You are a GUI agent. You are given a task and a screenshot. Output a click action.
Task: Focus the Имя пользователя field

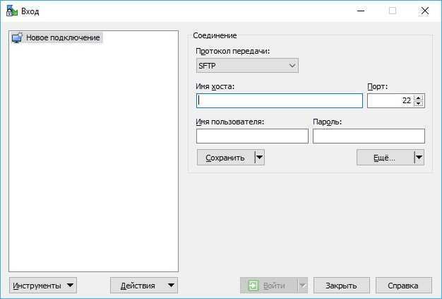(252, 136)
